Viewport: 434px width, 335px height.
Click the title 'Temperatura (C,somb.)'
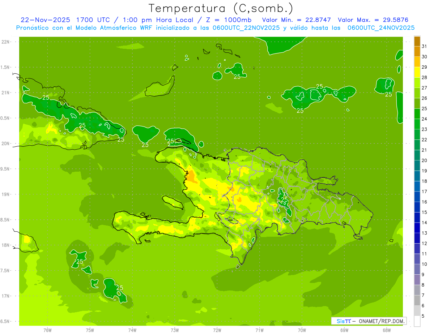pyautogui.click(x=221, y=8)
